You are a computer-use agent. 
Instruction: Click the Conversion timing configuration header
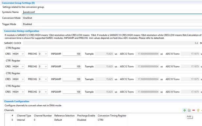22,31
